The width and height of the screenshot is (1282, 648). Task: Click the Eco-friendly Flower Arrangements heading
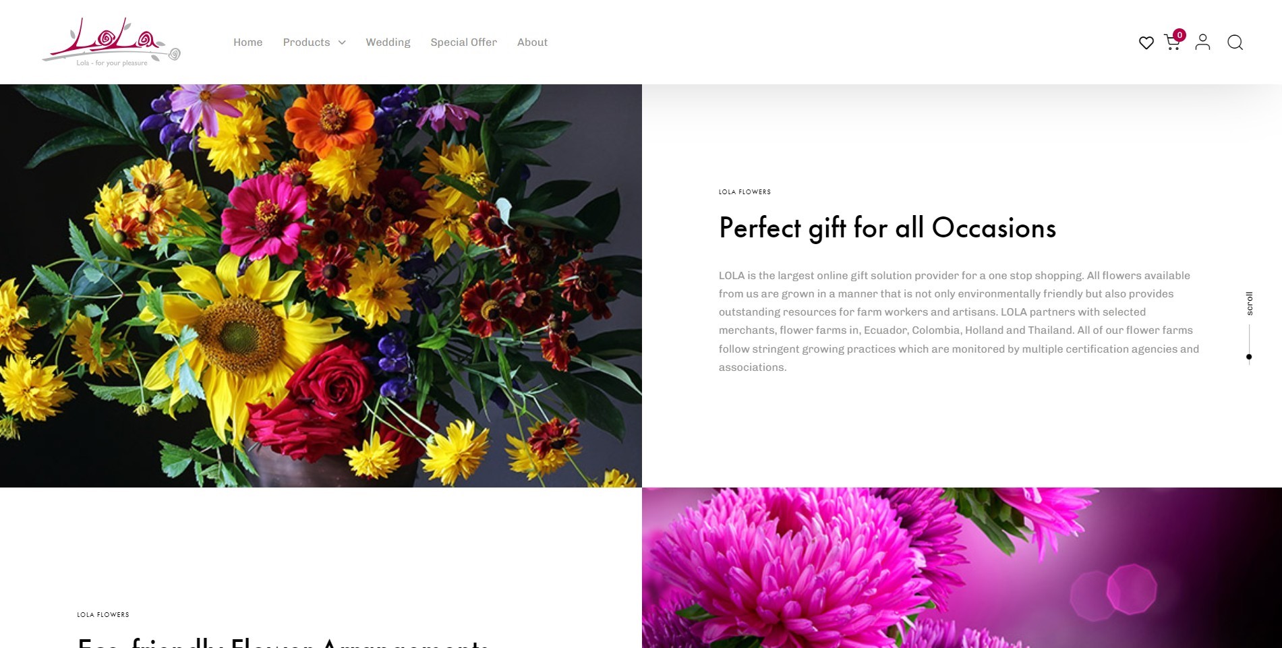point(283,641)
